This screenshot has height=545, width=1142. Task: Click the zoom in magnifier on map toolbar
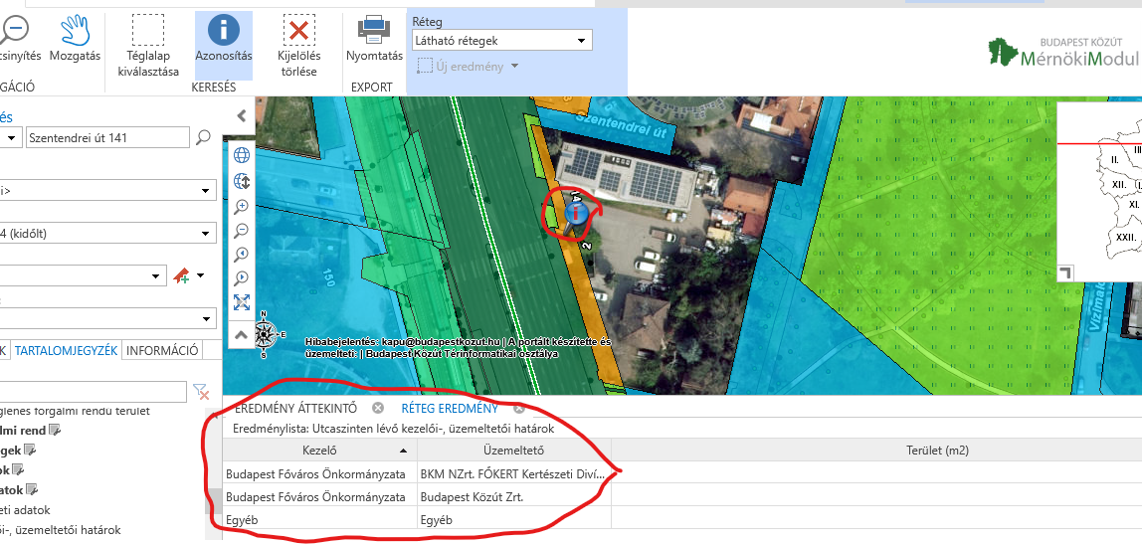241,207
